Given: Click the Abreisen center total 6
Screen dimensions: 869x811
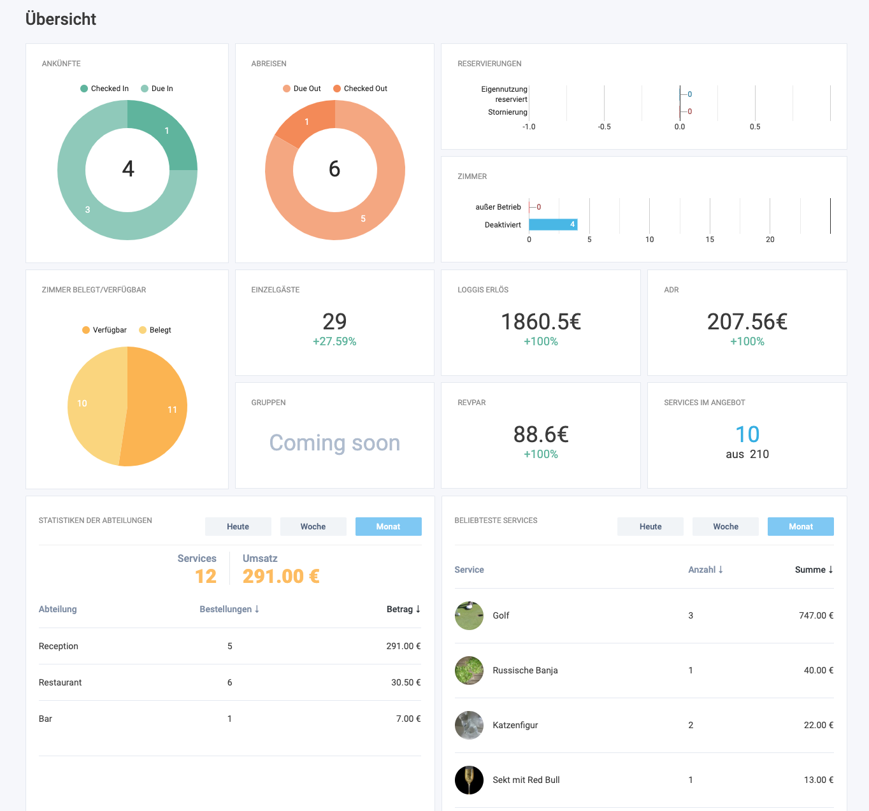Looking at the screenshot, I should [x=334, y=169].
